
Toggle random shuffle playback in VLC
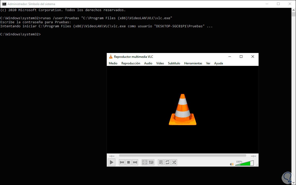pyautogui.click(x=174, y=162)
